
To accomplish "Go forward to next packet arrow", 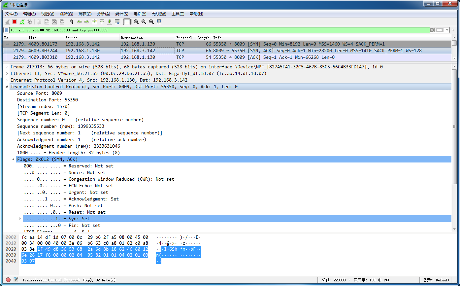I will point(87,22).
